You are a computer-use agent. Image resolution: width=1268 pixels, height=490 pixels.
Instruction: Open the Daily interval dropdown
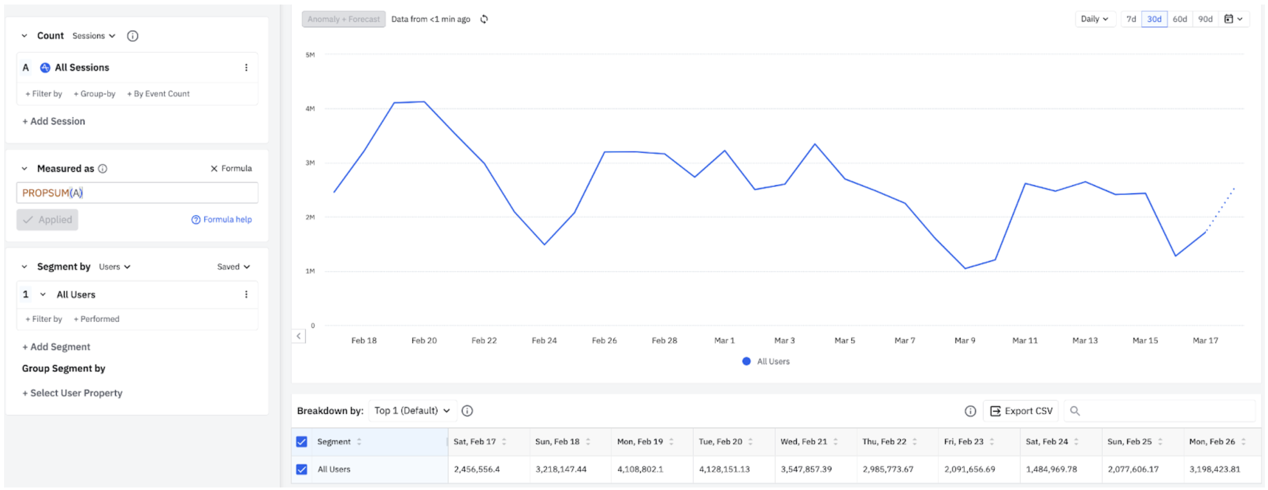[x=1094, y=19]
